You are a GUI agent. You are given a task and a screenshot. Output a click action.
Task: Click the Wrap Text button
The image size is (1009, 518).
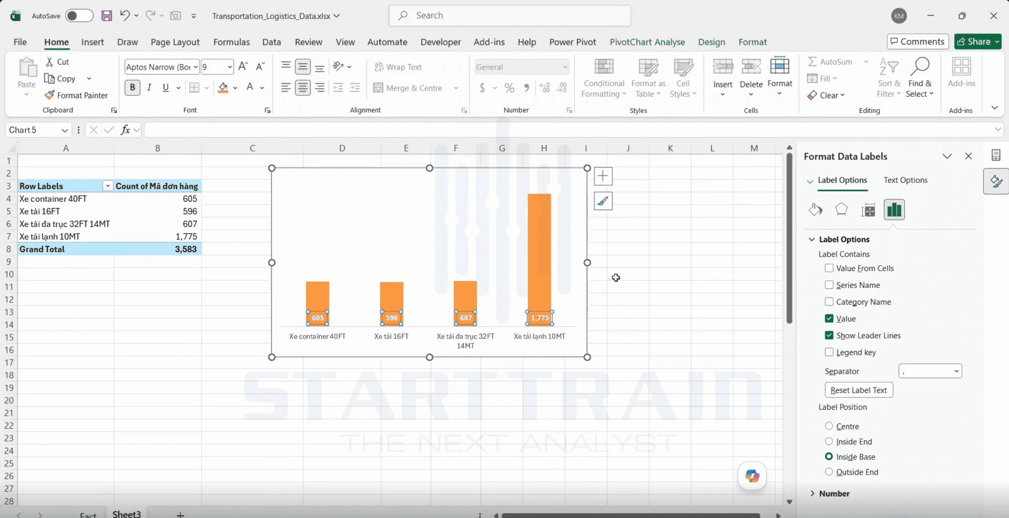398,67
